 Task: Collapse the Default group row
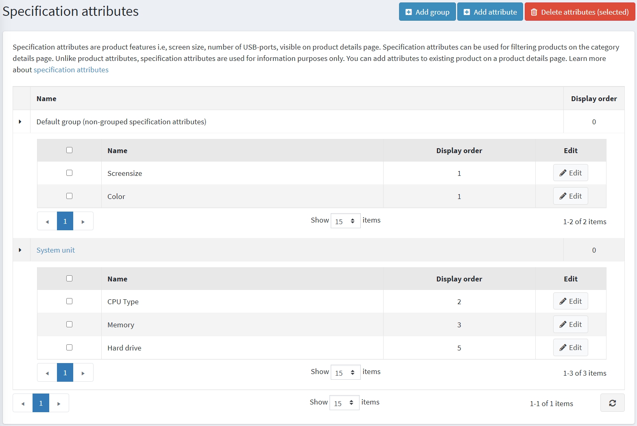[20, 122]
